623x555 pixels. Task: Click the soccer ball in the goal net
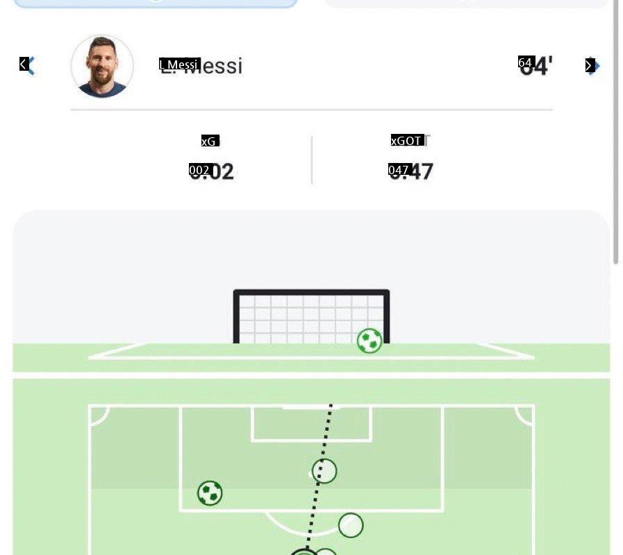(x=369, y=341)
